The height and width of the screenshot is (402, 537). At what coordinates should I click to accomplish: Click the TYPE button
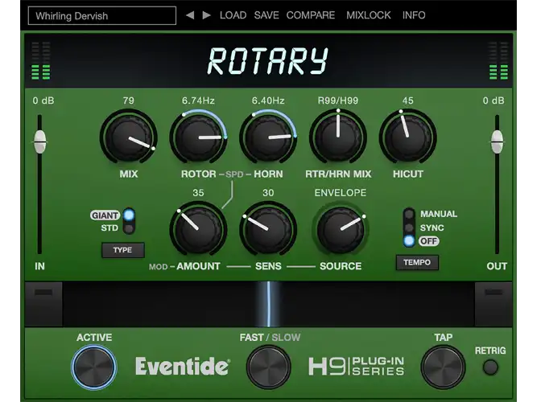tap(123, 250)
